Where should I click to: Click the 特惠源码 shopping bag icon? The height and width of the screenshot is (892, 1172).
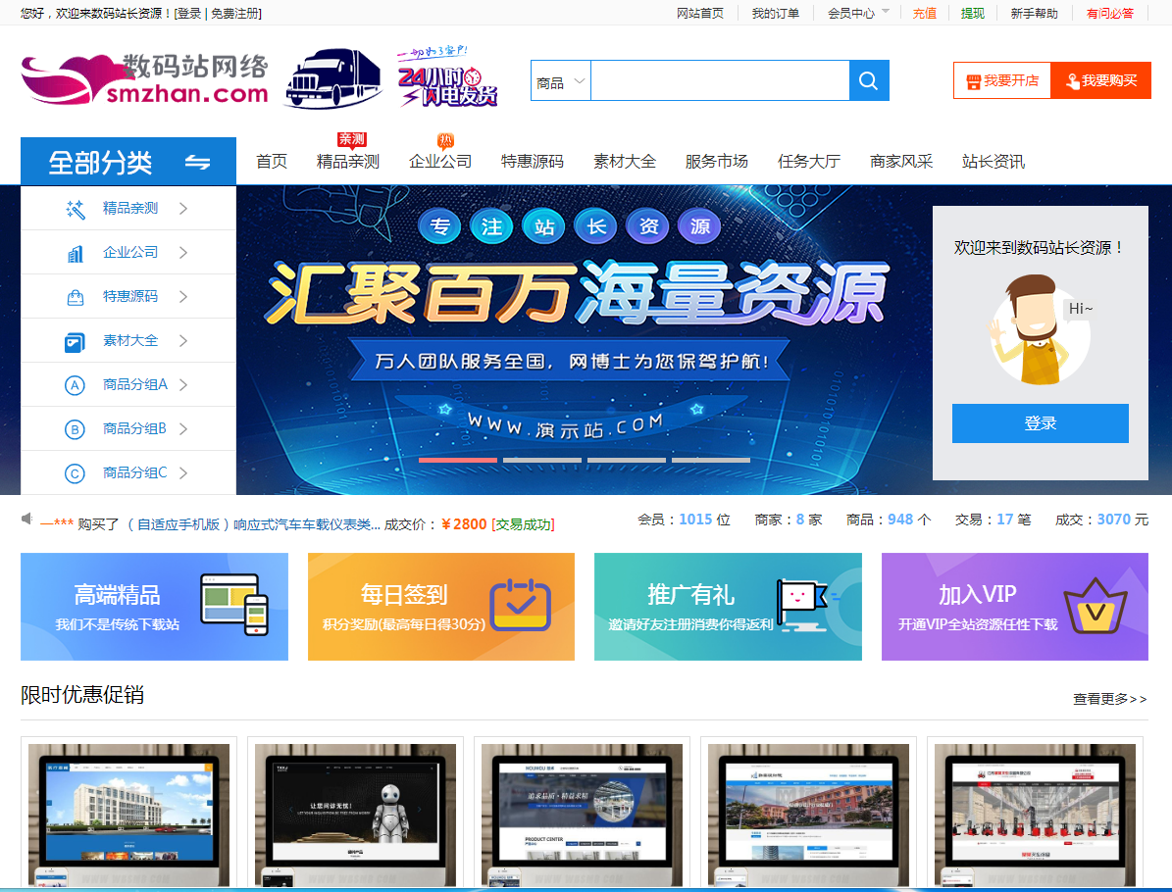[75, 297]
